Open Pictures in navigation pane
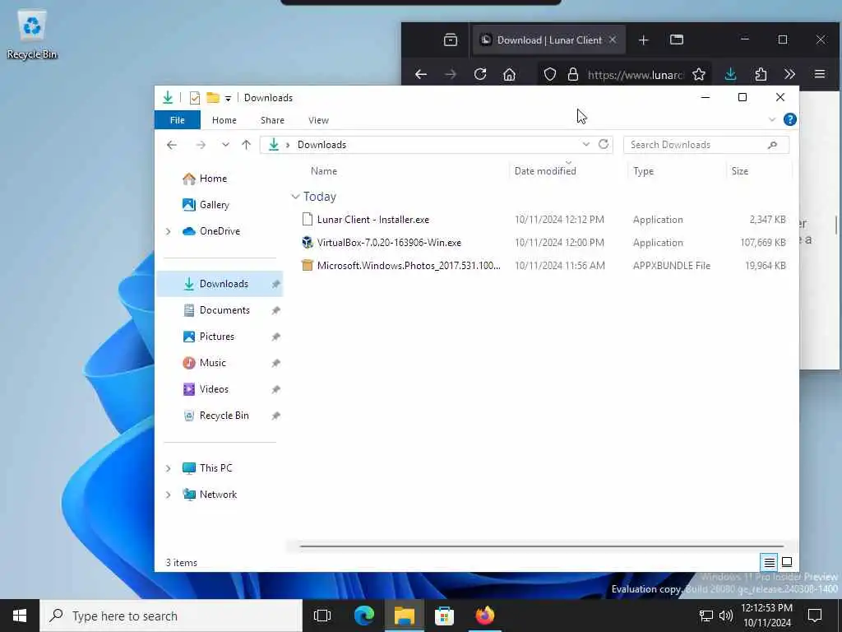842x632 pixels. point(216,337)
